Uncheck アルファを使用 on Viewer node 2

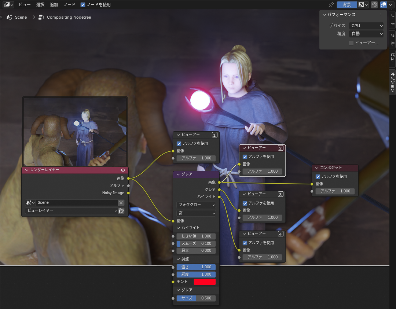point(245,156)
